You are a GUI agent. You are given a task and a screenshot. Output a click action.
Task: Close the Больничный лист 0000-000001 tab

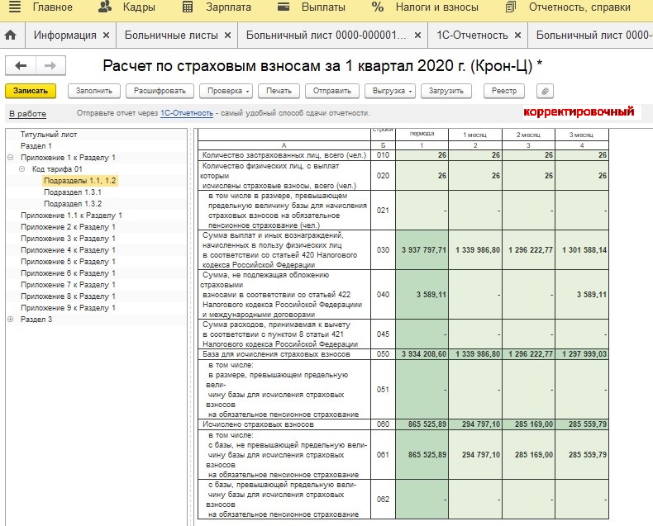[x=417, y=36]
